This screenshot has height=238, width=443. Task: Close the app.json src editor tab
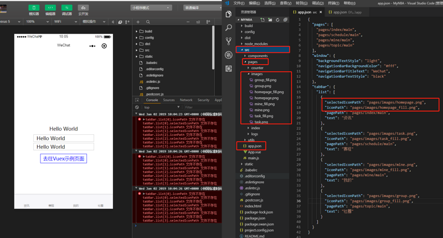click(x=321, y=12)
